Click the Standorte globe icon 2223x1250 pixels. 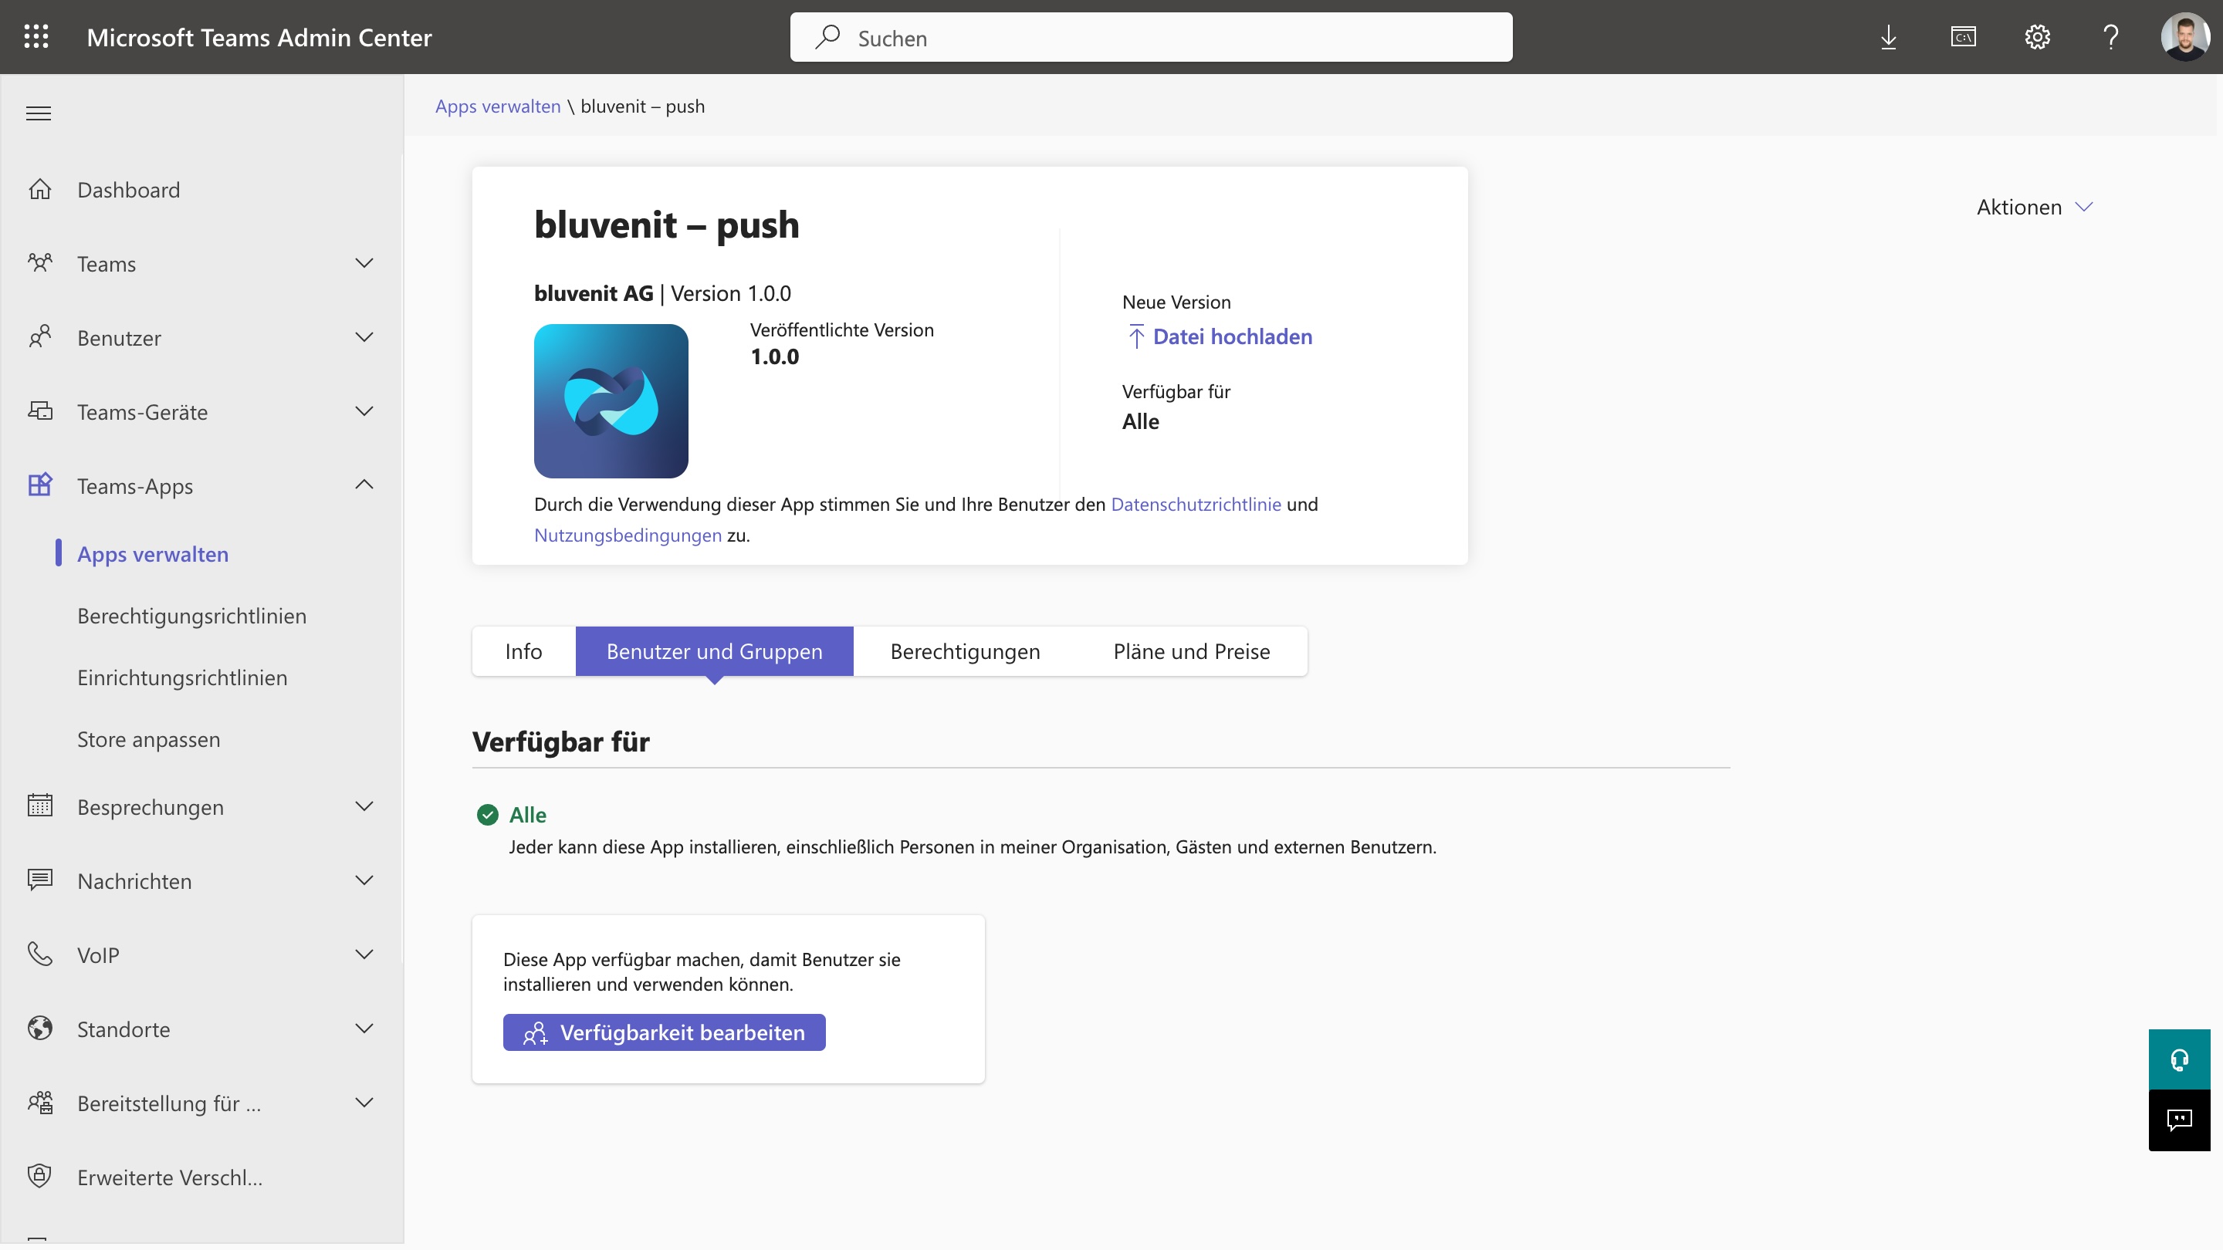pyautogui.click(x=39, y=1029)
